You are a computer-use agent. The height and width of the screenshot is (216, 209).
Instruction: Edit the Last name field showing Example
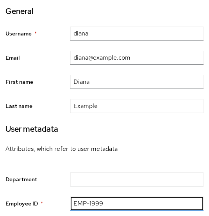click(x=137, y=106)
